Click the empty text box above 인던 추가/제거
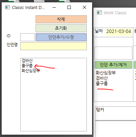 pyautogui.click(x=113, y=53)
